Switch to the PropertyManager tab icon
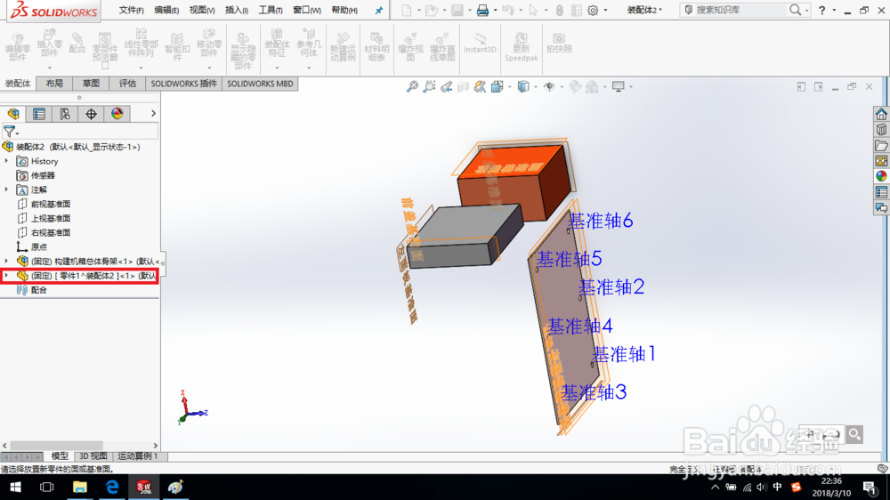Viewport: 890px width, 500px height. point(39,114)
